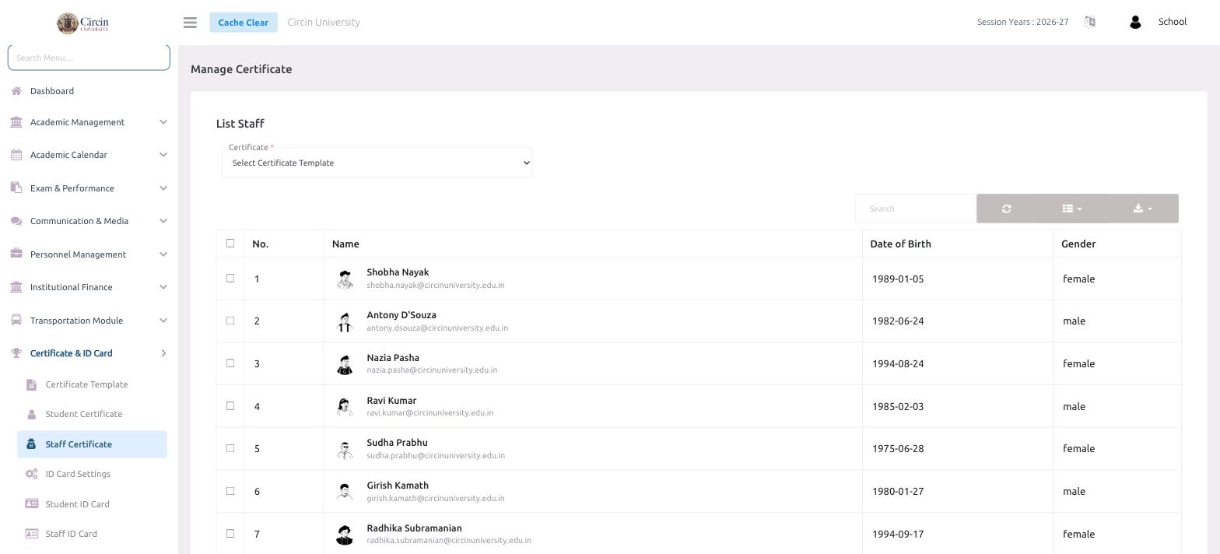Screen dimensions: 1220x554
Task: Click the Academic Calendar icon
Action: [16, 155]
